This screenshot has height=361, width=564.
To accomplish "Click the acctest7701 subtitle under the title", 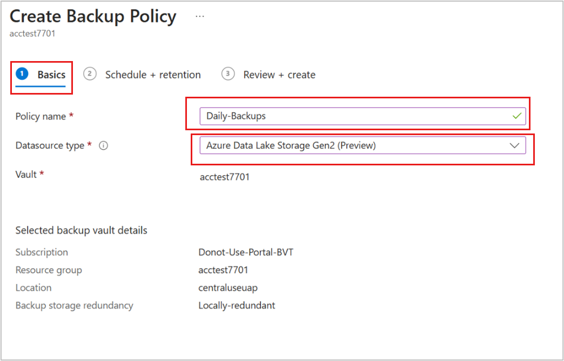I will pos(32,34).
